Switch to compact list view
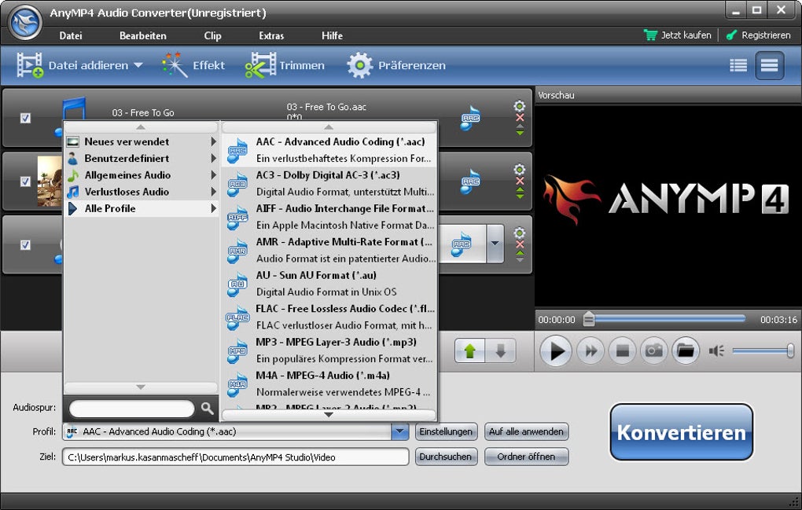 [738, 65]
